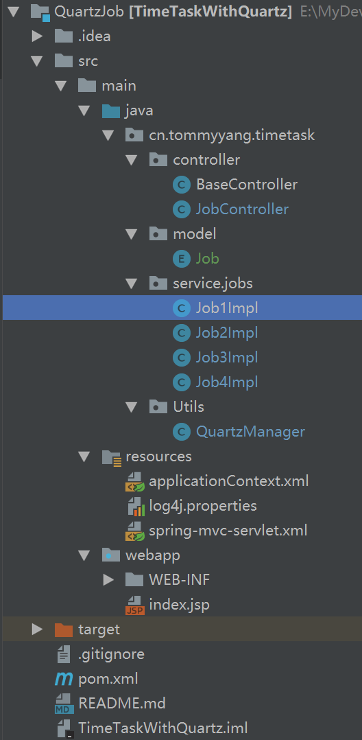Collapse the controller package
362x740 pixels.
click(x=132, y=160)
